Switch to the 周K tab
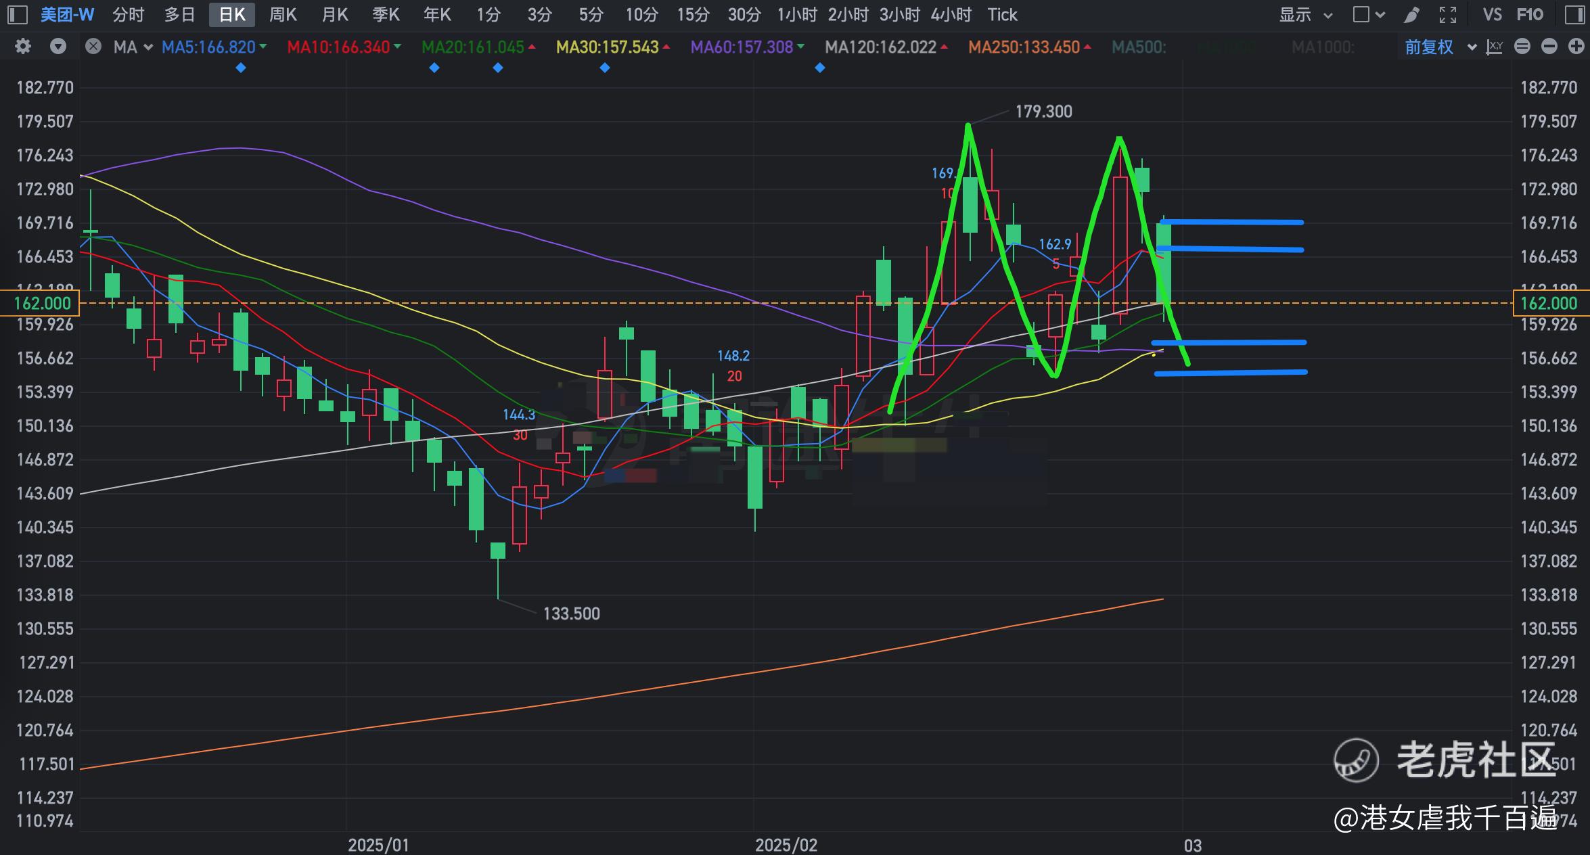 283,14
